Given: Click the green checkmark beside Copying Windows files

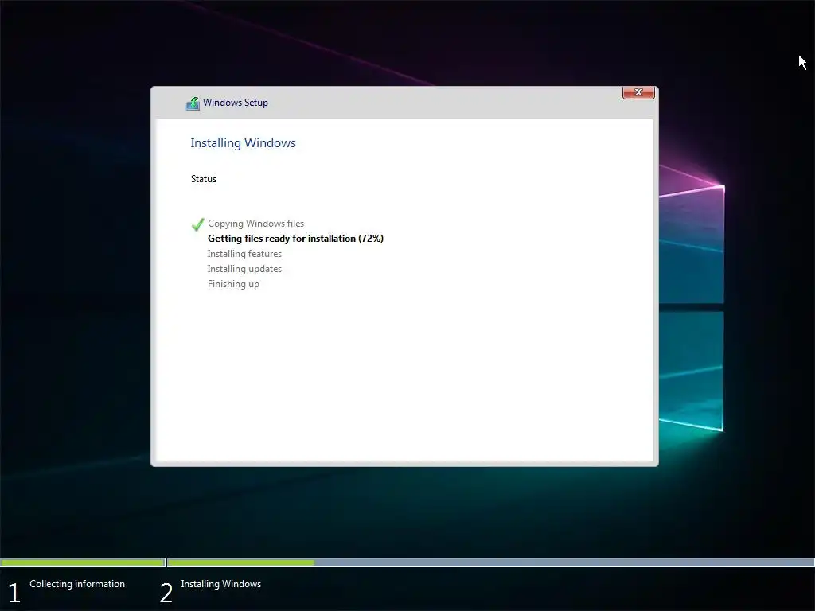Looking at the screenshot, I should [x=198, y=224].
